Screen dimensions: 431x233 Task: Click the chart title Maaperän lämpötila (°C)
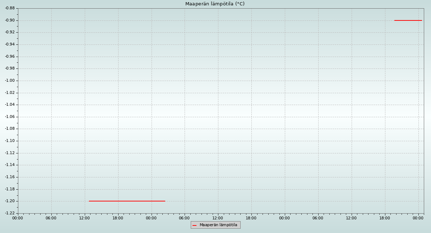[215, 4]
